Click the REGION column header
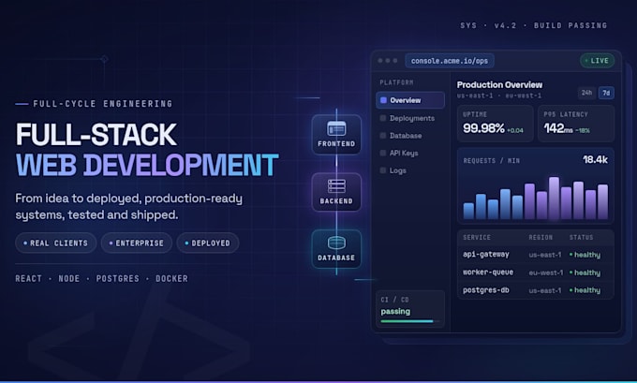637x383 pixels. click(541, 237)
